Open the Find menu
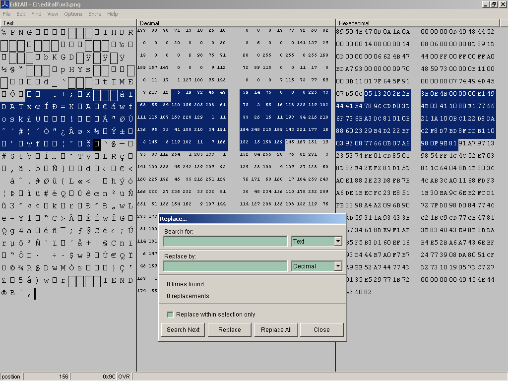508x381 pixels. pyautogui.click(x=36, y=14)
